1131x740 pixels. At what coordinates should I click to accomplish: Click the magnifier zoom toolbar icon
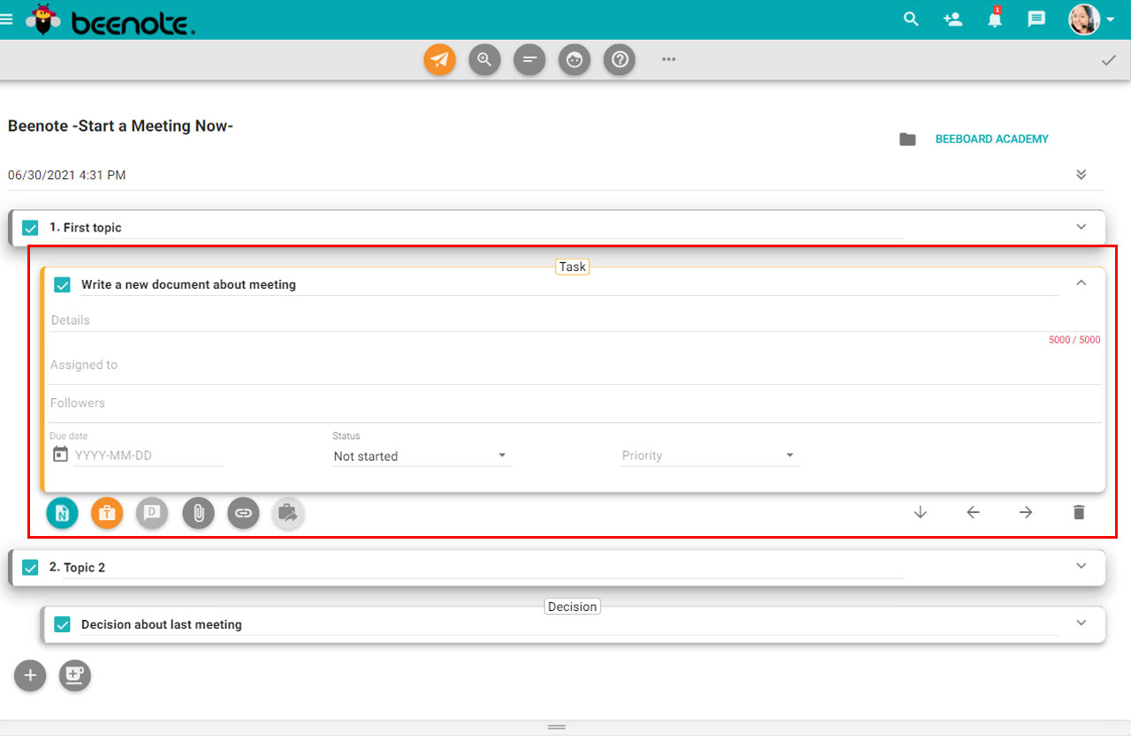tap(484, 59)
